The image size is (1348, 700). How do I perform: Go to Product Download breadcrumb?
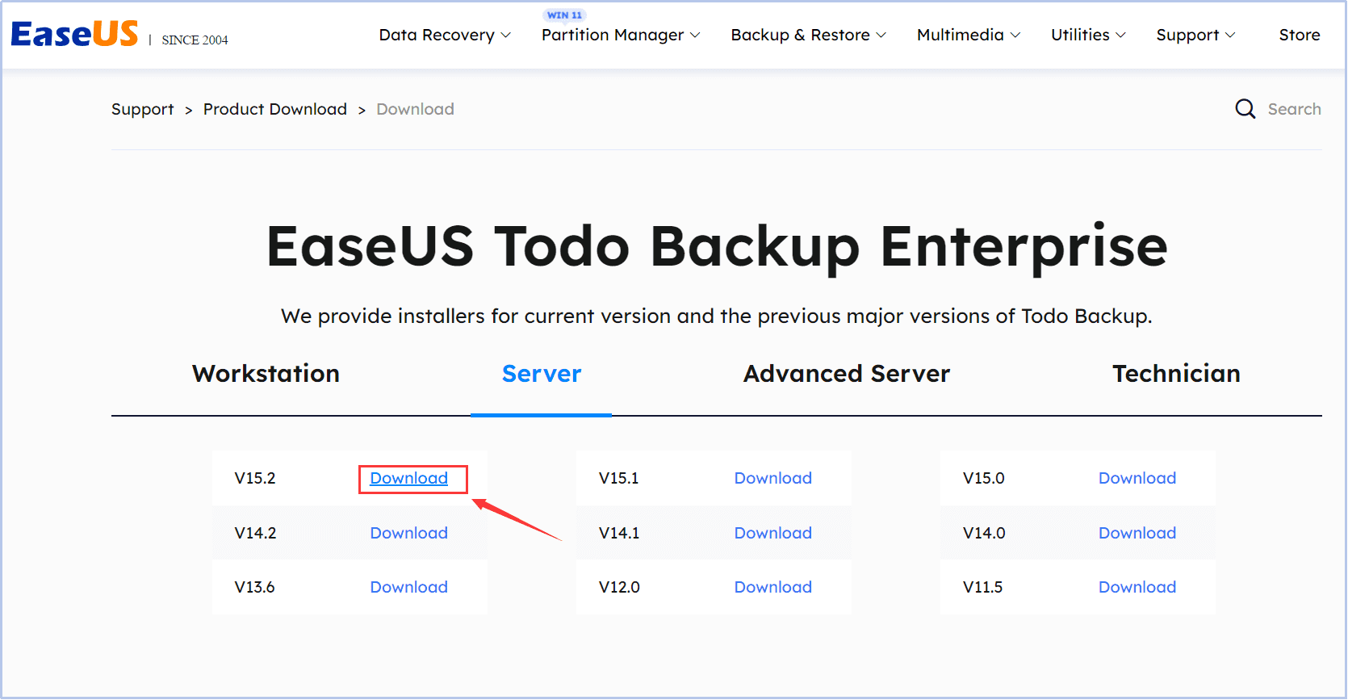[274, 109]
